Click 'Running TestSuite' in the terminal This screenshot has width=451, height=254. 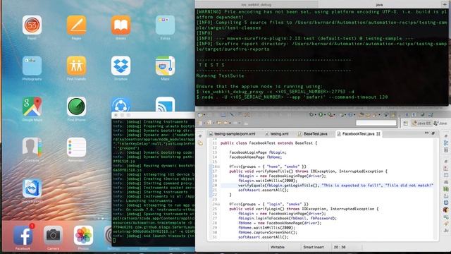(x=220, y=75)
